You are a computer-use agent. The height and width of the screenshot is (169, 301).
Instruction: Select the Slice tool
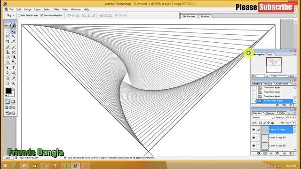[x=13, y=41]
